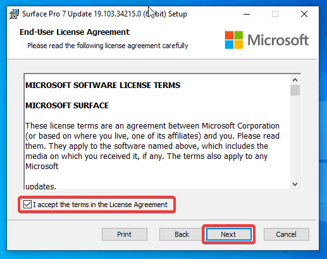The height and width of the screenshot is (259, 327).
Task: Click the 'MICROSOFT SOFTWARE LICENSE TERMS' heading
Action: (103, 85)
